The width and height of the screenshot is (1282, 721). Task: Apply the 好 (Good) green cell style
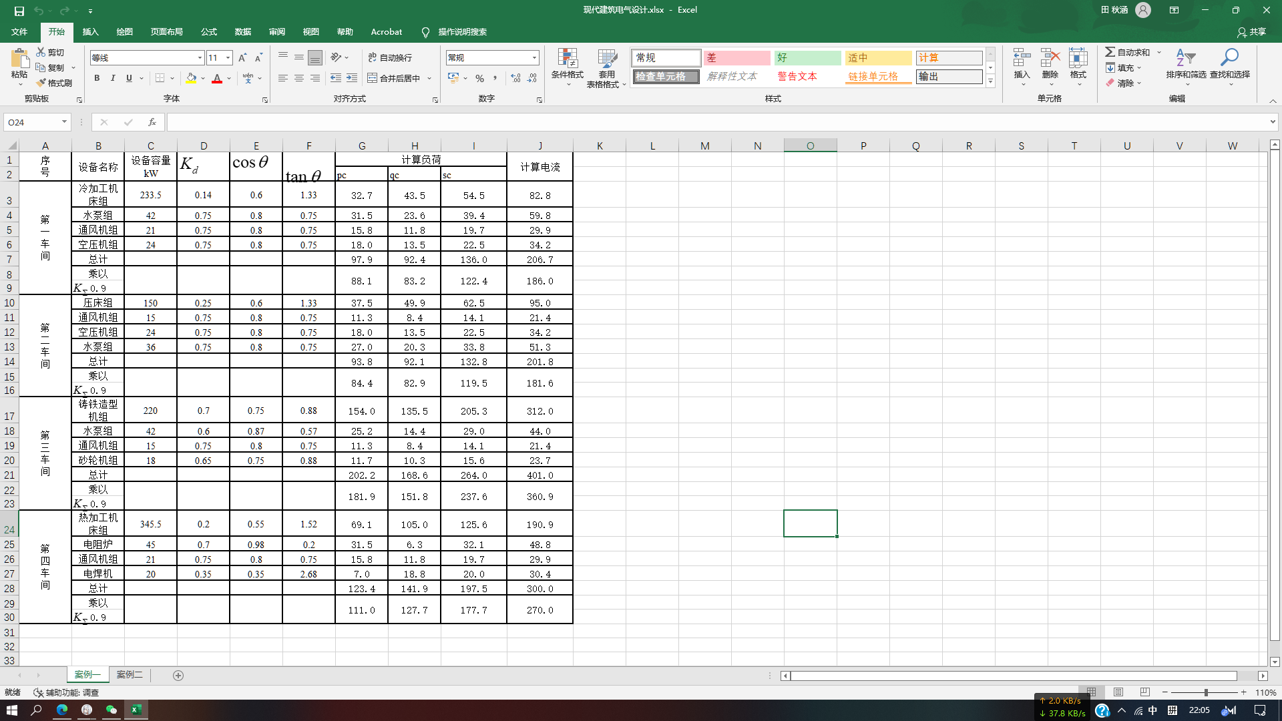pyautogui.click(x=807, y=57)
